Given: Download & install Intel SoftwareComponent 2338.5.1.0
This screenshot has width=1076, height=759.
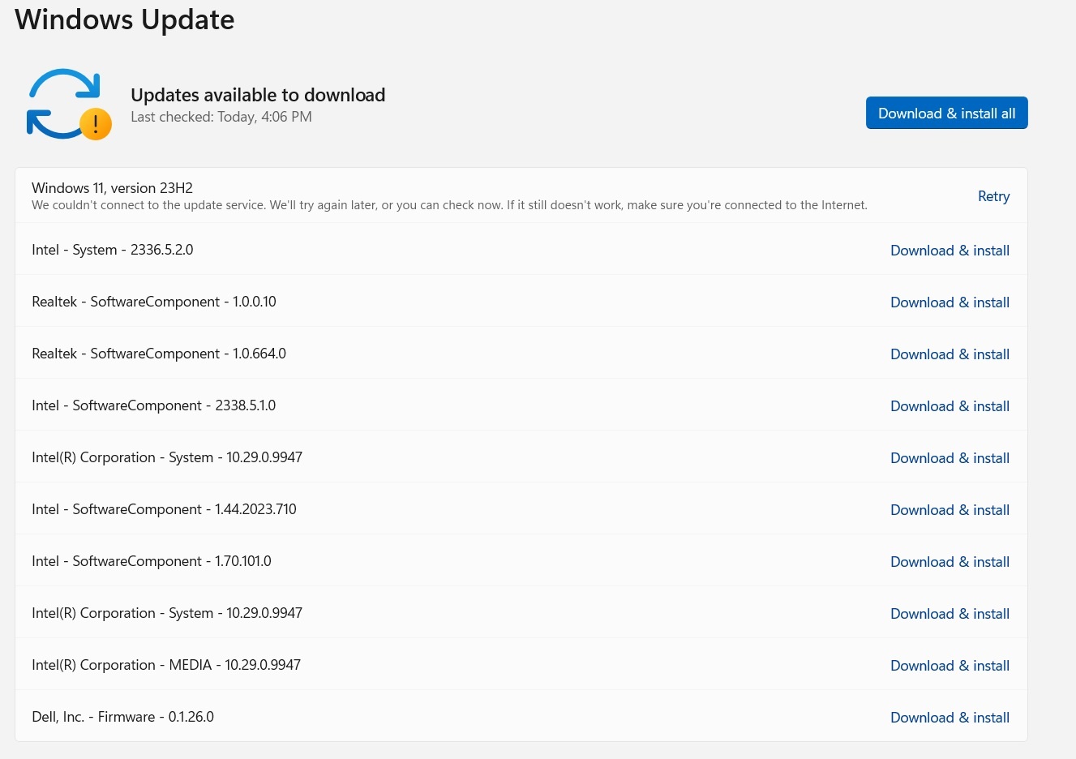Looking at the screenshot, I should tap(950, 406).
